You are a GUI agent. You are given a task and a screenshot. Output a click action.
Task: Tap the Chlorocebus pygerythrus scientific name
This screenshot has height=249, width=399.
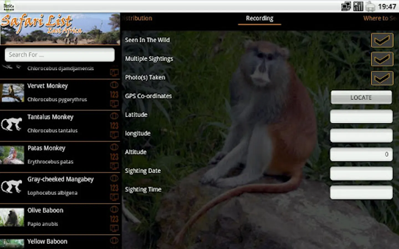point(57,100)
